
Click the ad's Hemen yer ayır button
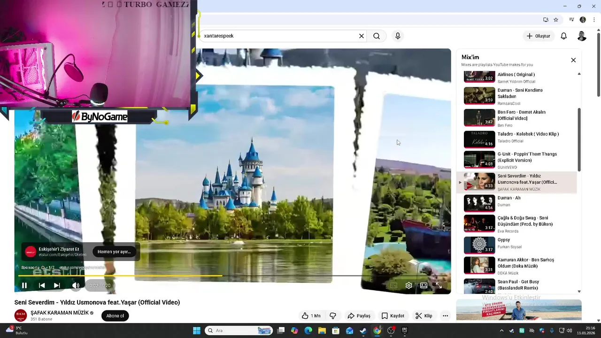pyautogui.click(x=114, y=252)
